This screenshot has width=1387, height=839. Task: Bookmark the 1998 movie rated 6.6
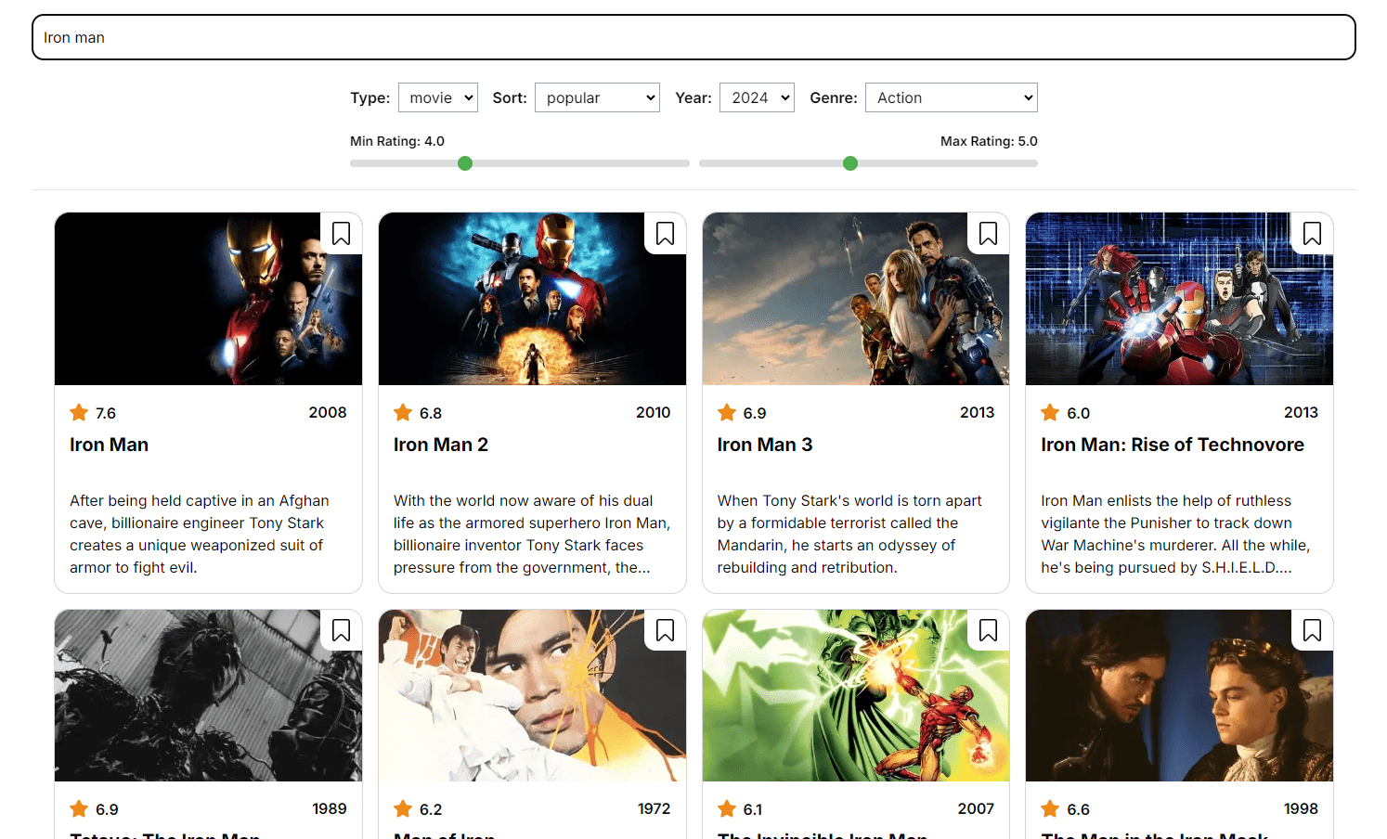tap(1312, 631)
